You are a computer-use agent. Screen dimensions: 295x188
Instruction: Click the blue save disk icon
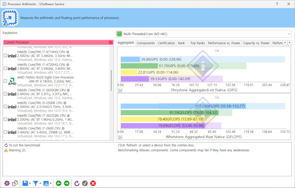(25, 183)
